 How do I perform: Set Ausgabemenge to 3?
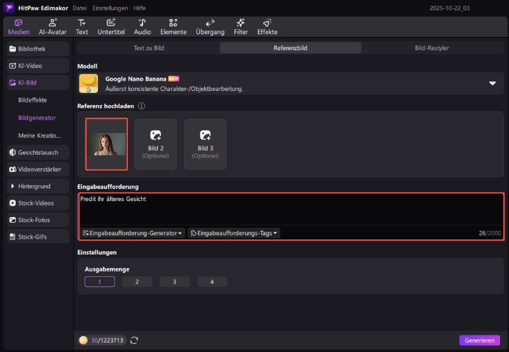click(x=174, y=281)
